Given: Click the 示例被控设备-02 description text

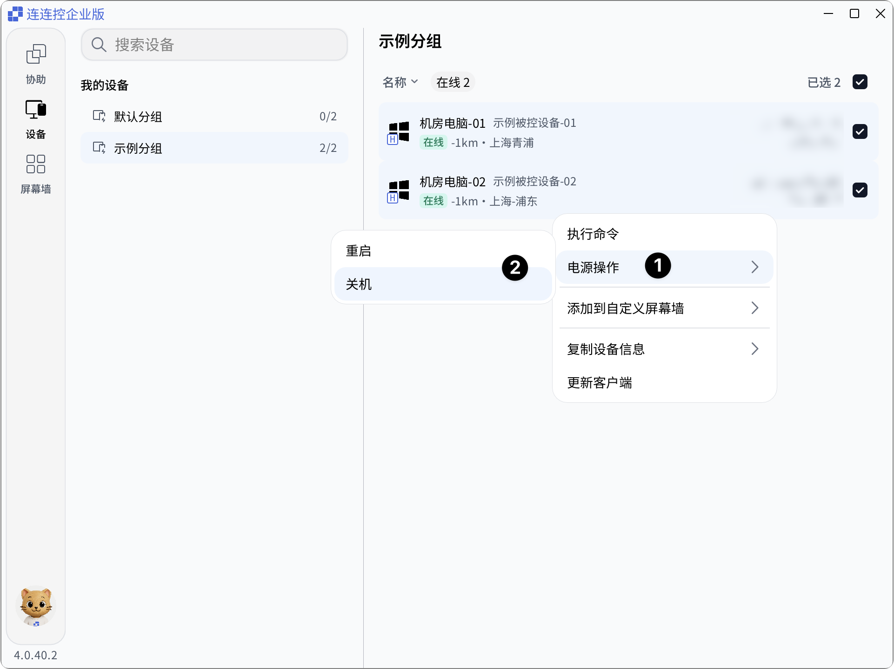Looking at the screenshot, I should click(534, 182).
